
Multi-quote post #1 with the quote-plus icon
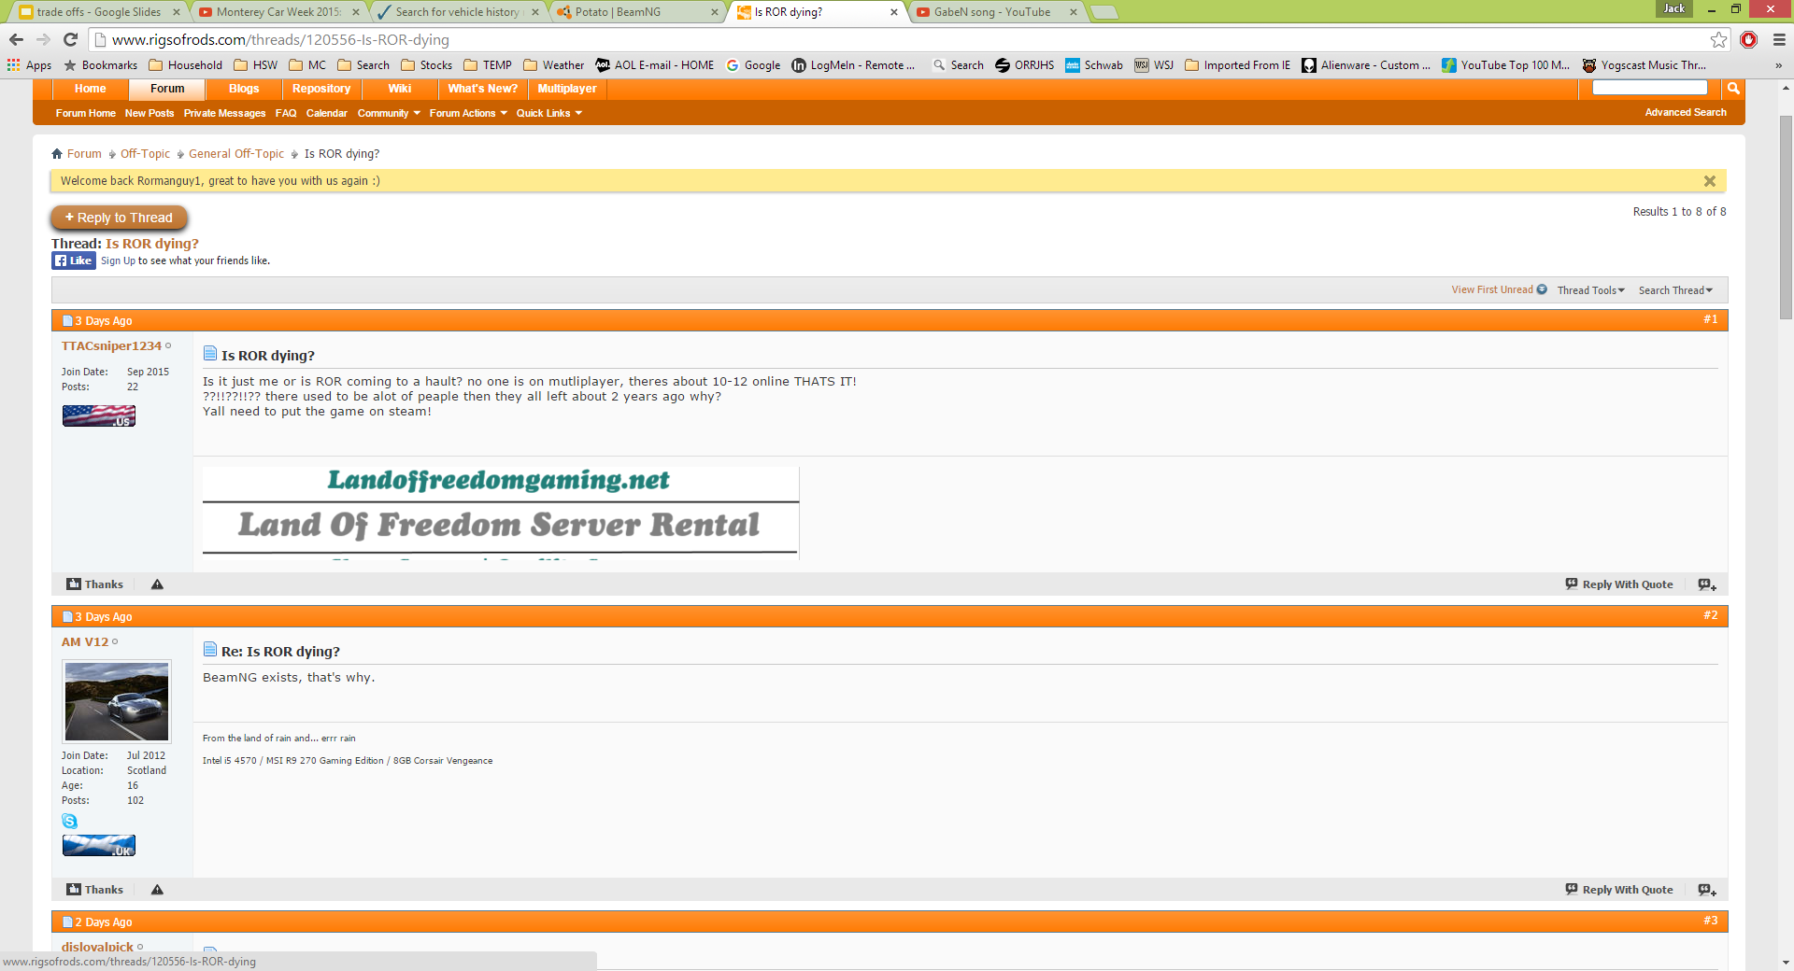click(1707, 584)
